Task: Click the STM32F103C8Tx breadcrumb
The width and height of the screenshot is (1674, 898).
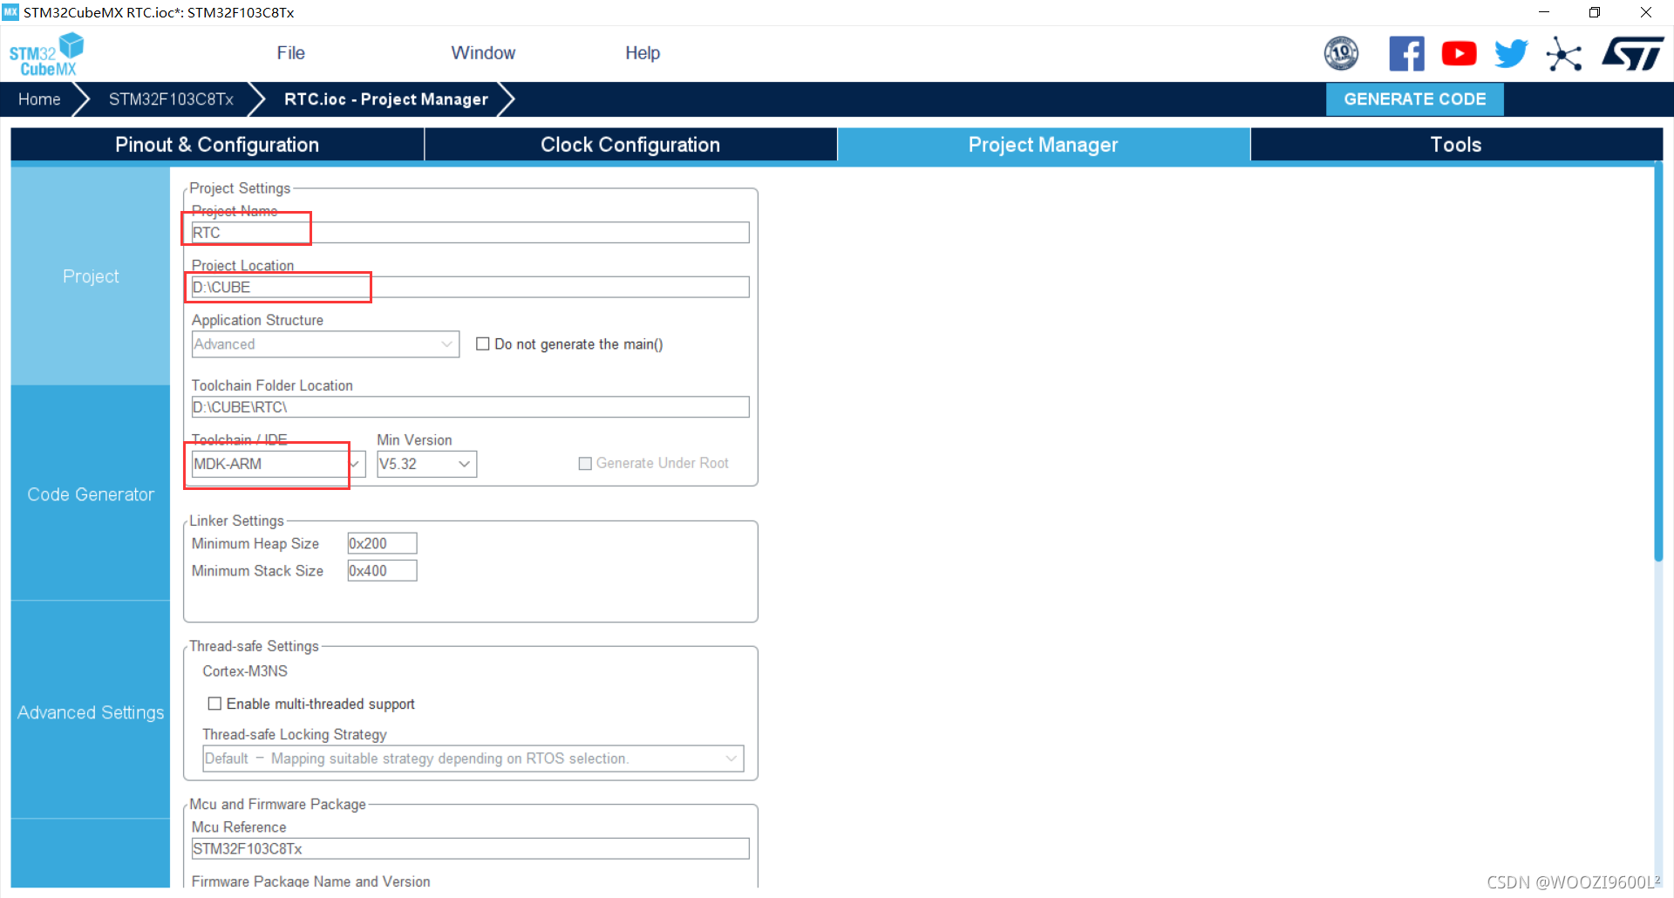Action: point(171,99)
